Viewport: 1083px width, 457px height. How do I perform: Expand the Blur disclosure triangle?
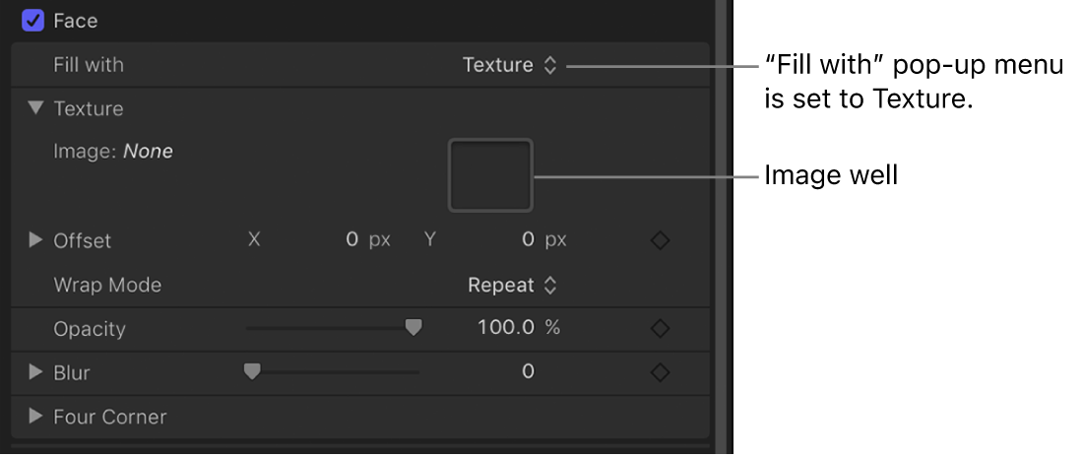click(36, 372)
